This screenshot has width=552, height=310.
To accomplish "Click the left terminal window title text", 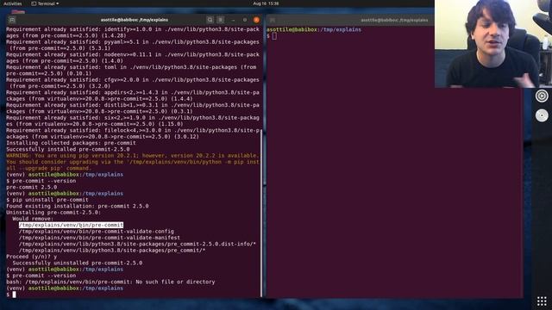I will point(135,20).
